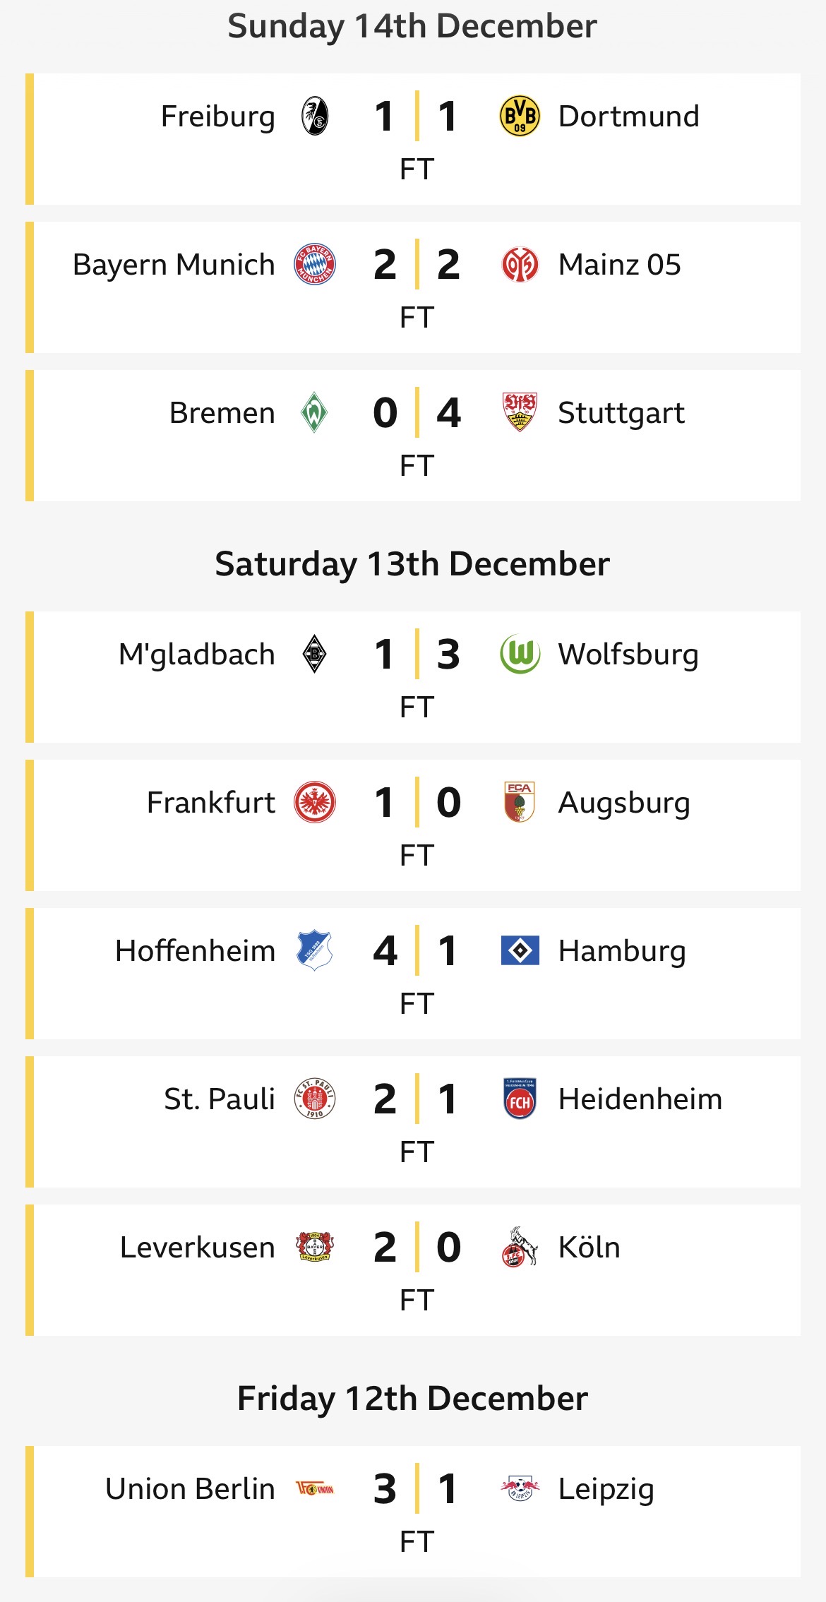Click the Freiburg club crest
Screen dimensions: 826x1602
315,116
